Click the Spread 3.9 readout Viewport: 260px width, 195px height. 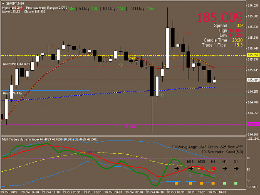[x=228, y=25]
